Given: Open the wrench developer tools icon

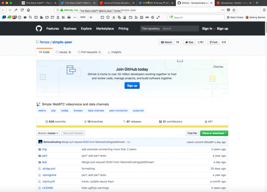Looking at the screenshot, I should [16, 10].
